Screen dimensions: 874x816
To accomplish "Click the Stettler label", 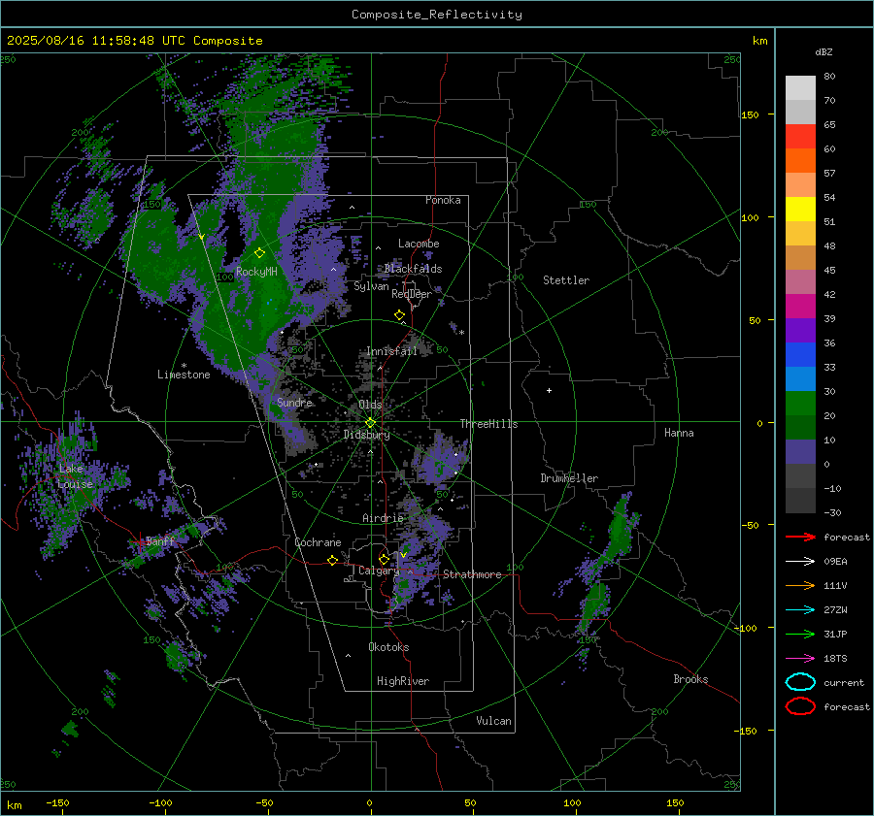I will (x=566, y=280).
